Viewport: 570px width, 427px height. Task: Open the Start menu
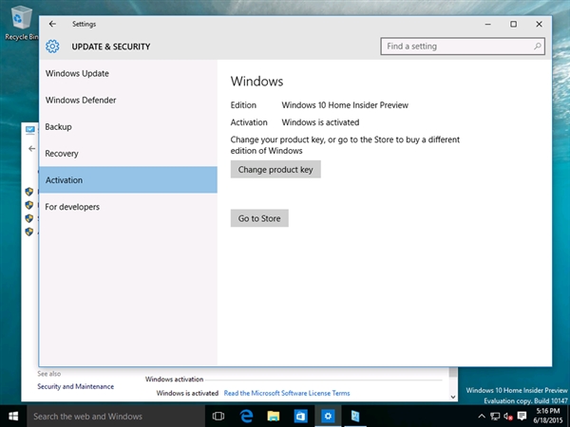tap(13, 417)
